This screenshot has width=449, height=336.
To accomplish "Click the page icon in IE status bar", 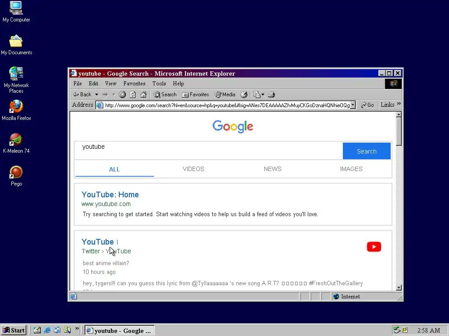I will pos(74,297).
